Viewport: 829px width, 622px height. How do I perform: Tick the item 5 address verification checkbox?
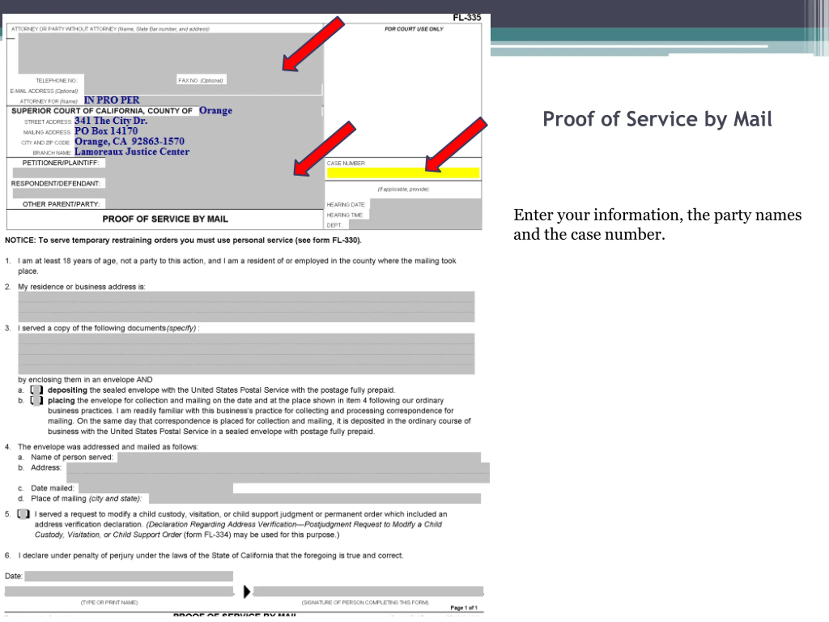[23, 514]
